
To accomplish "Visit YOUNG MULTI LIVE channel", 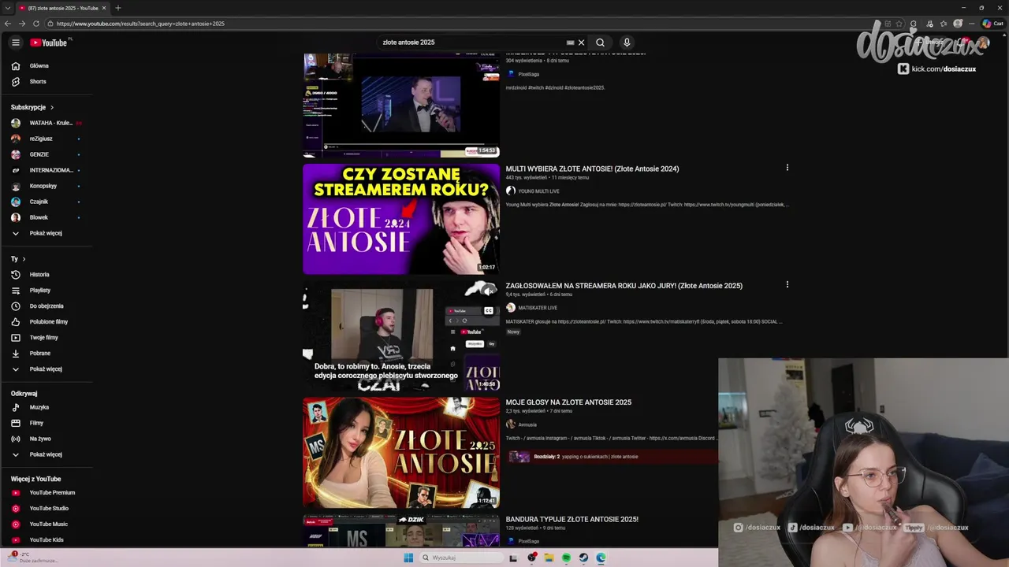I will [x=538, y=191].
